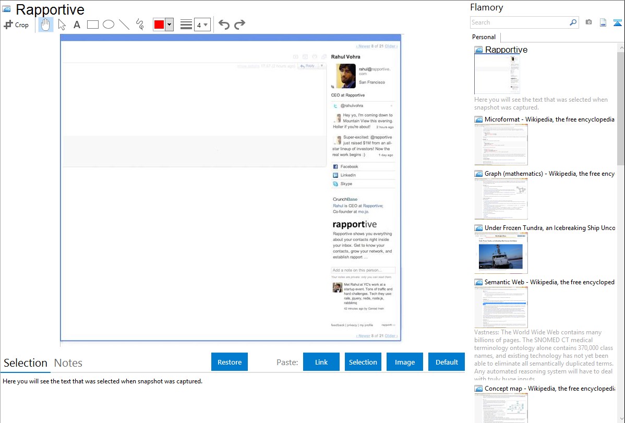
Task: Redo the last edit
Action: click(239, 25)
